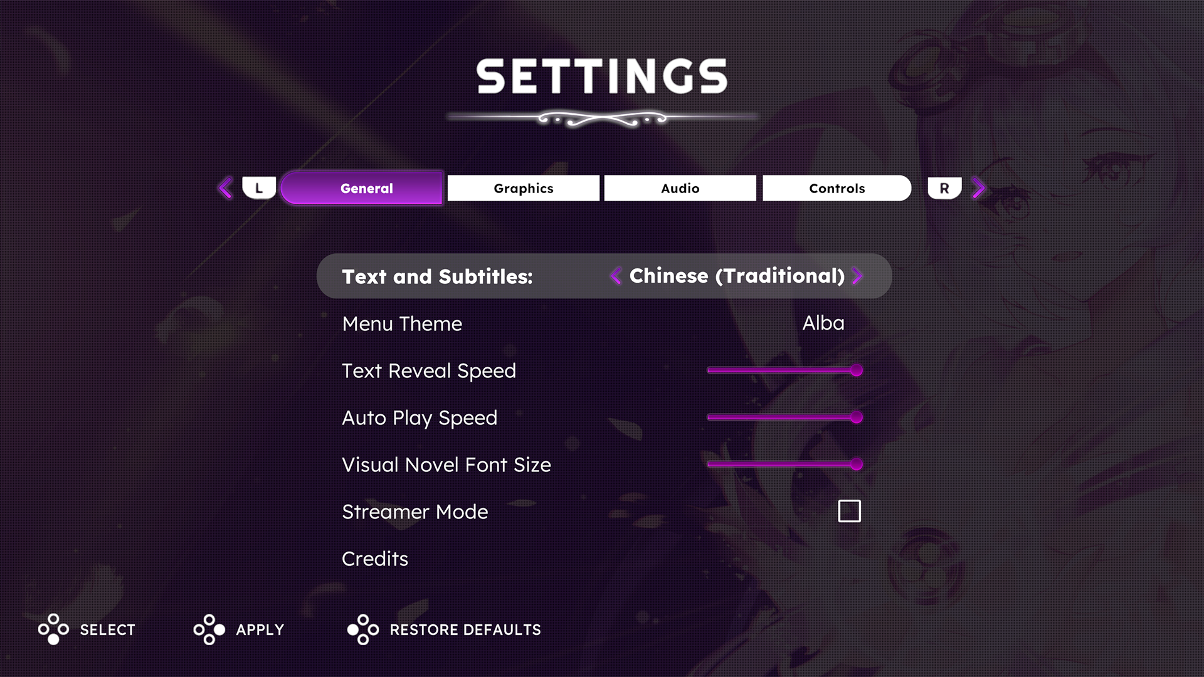Switch language to previous with left chevron
The height and width of the screenshot is (677, 1204).
click(616, 276)
